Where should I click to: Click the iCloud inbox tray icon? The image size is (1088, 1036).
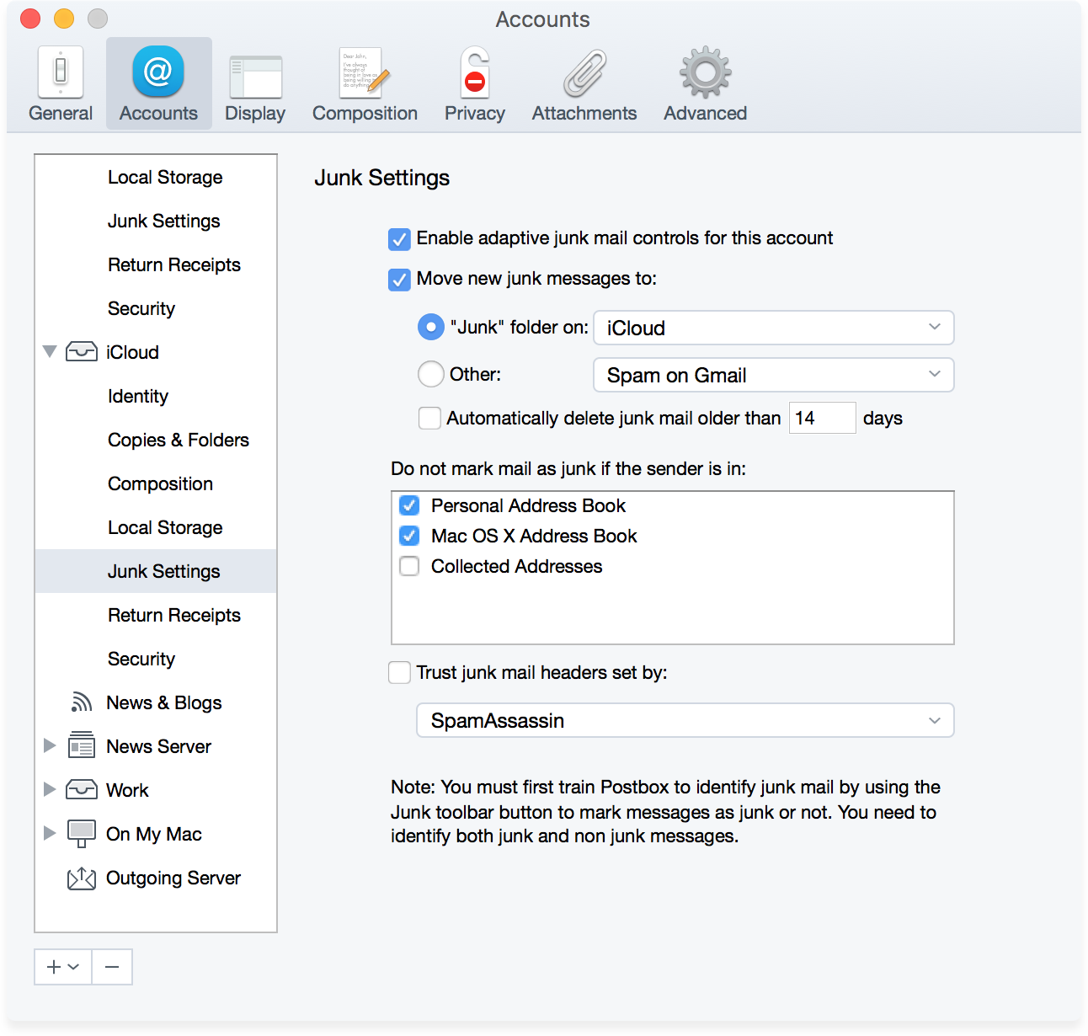click(82, 352)
